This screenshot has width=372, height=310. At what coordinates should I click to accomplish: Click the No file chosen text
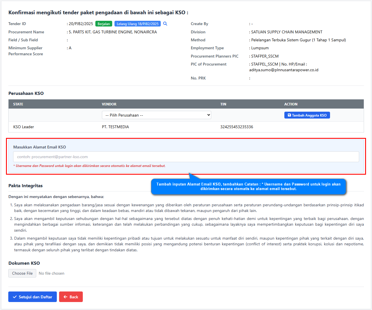coord(51,273)
